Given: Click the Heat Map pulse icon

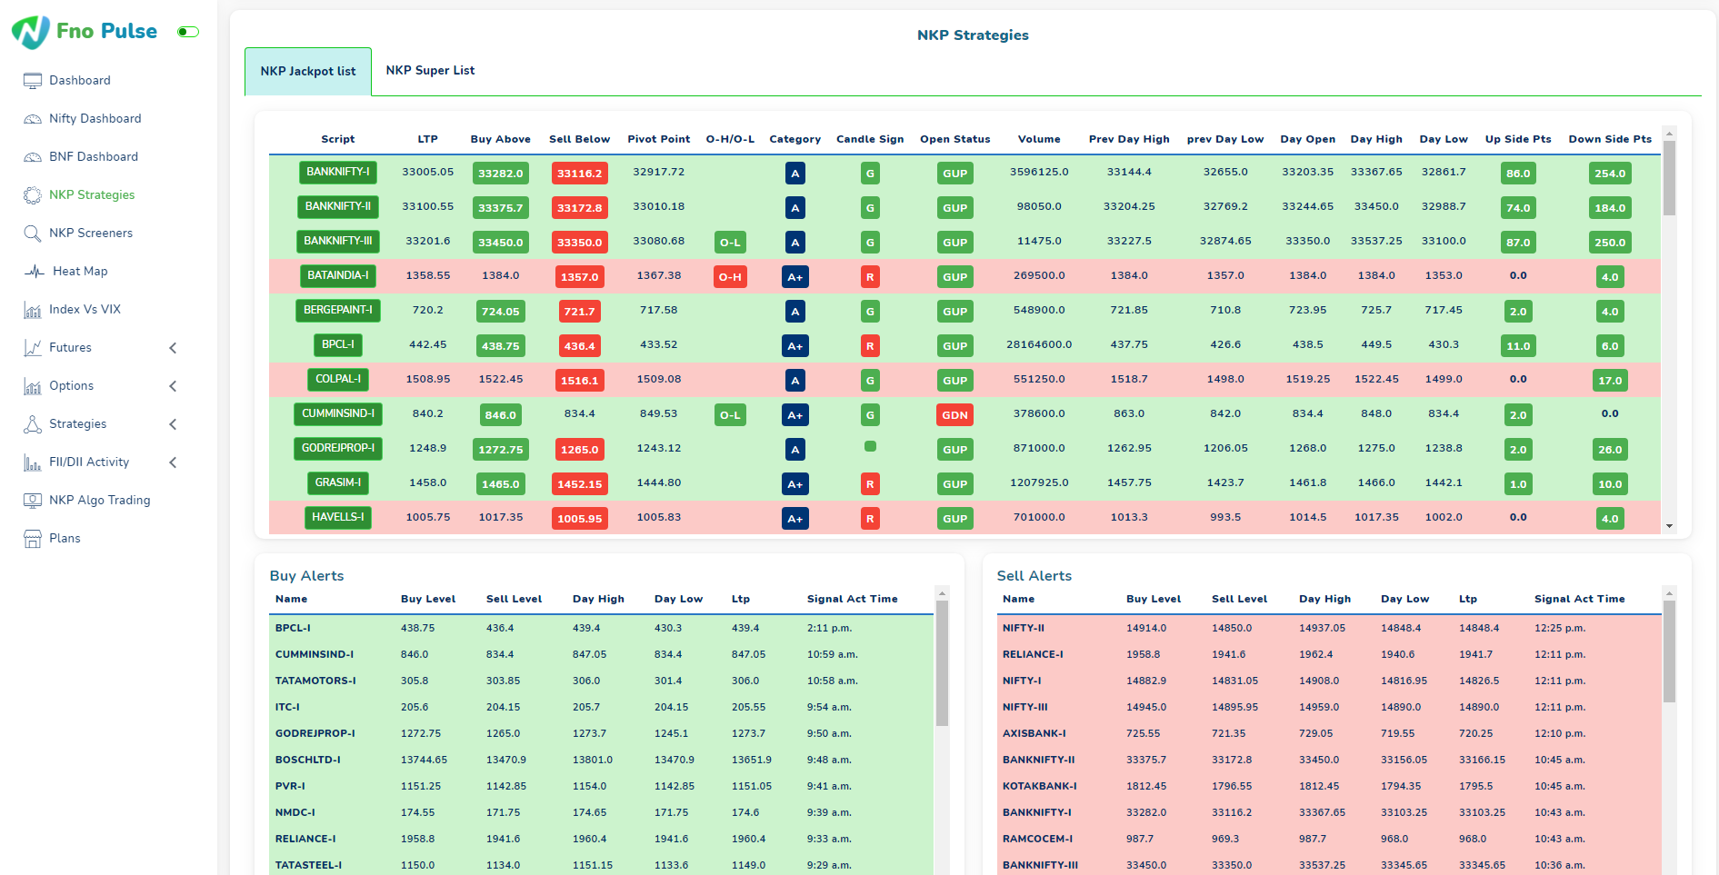Looking at the screenshot, I should pos(35,272).
